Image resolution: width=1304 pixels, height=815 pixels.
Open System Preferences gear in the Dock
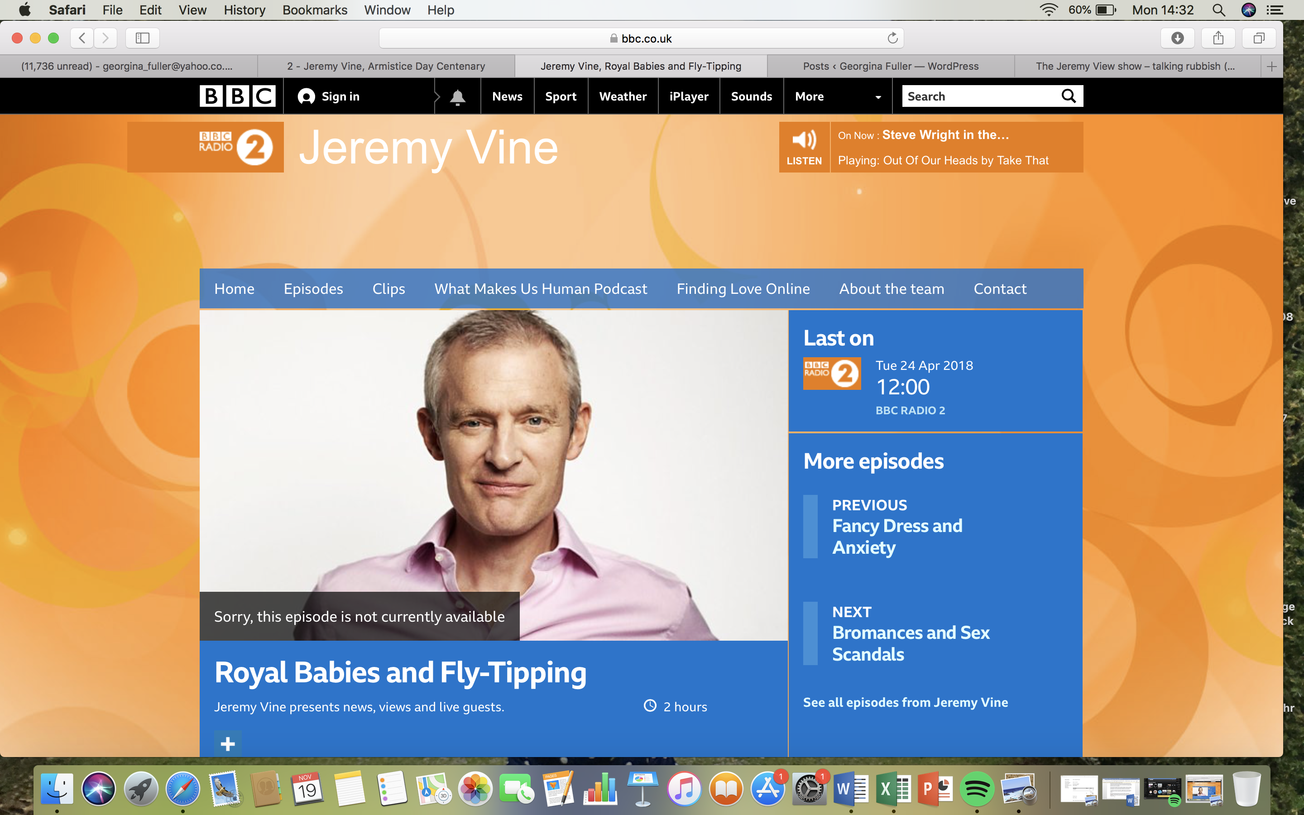coord(809,789)
